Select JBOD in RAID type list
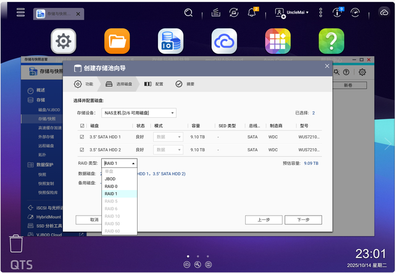395x273 pixels. [110, 178]
